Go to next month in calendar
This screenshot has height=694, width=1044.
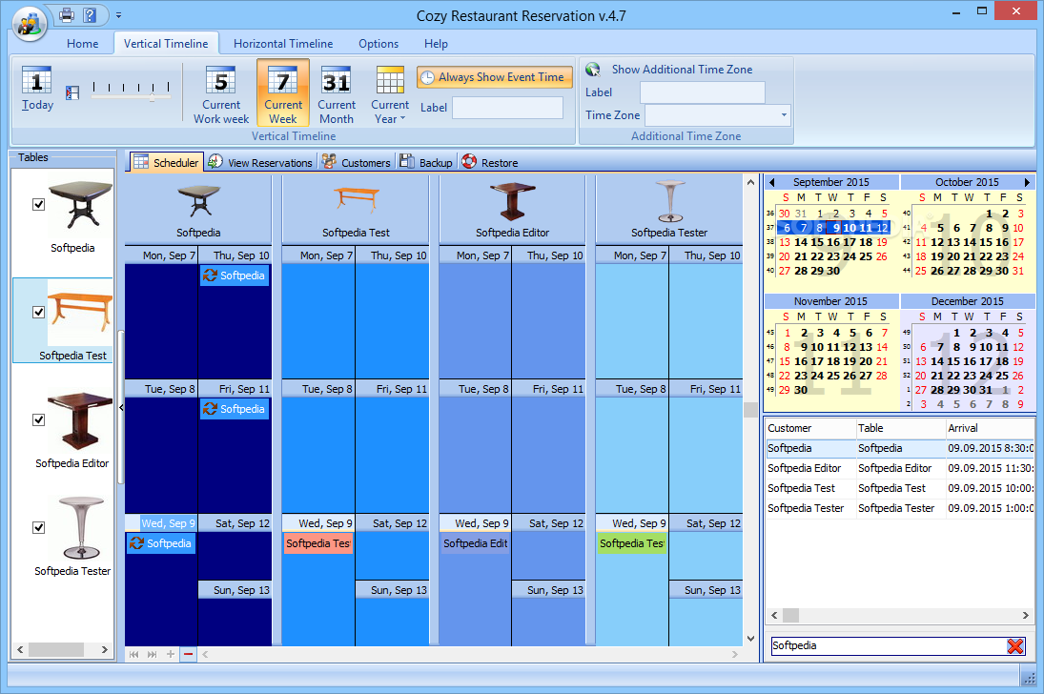click(1027, 182)
